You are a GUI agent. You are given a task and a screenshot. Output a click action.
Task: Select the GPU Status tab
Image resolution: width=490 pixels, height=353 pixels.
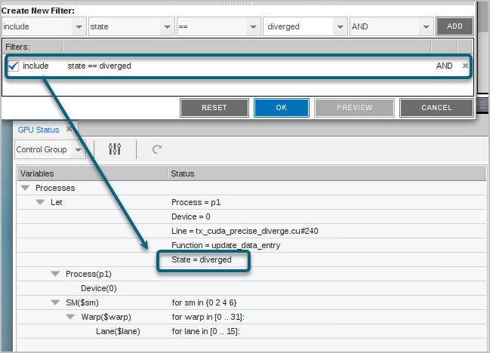click(x=38, y=130)
